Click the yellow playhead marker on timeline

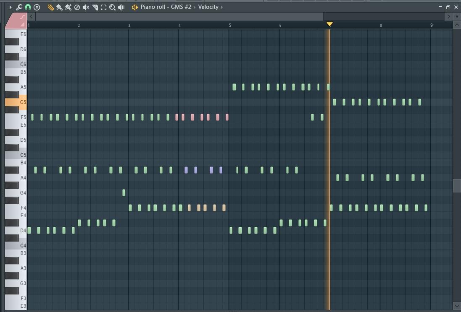(329, 24)
